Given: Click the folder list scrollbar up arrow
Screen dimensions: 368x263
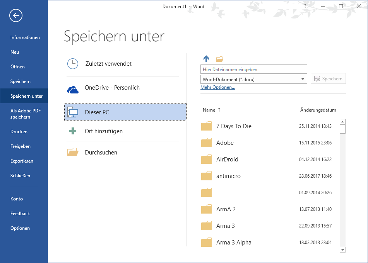Looking at the screenshot, I should coord(342,122).
